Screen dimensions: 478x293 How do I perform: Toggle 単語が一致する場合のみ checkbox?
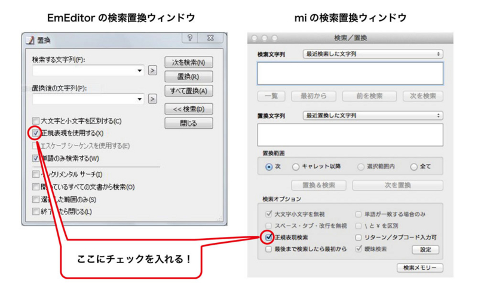pyautogui.click(x=358, y=214)
